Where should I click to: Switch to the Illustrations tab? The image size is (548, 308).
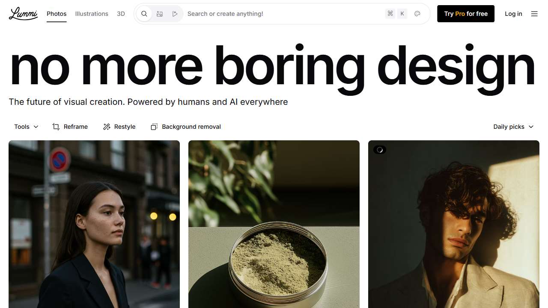click(92, 14)
